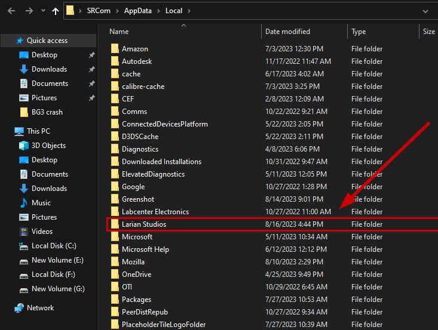
Task: Open New Volume (G:) drive
Action: (58, 289)
